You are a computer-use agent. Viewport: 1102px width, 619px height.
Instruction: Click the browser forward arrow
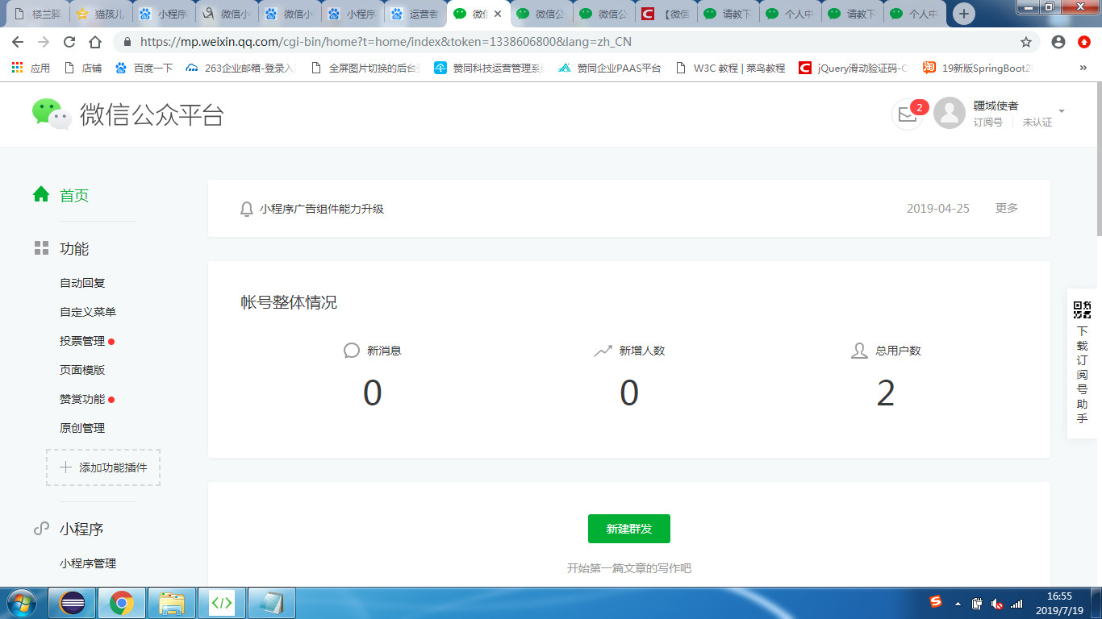[44, 42]
